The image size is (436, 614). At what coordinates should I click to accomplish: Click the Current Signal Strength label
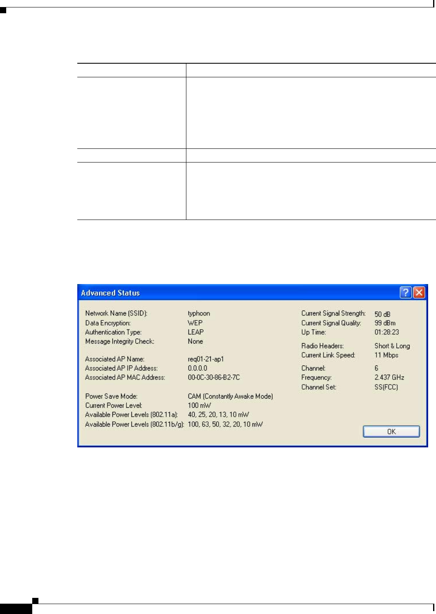tap(333, 313)
